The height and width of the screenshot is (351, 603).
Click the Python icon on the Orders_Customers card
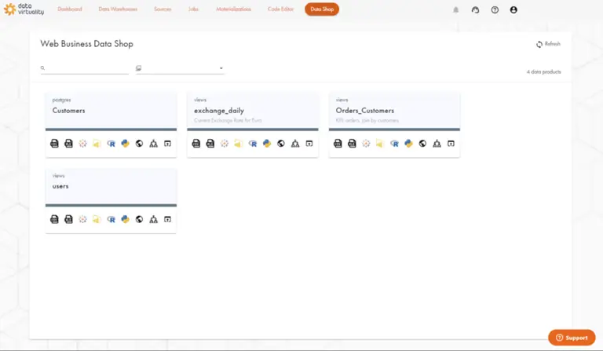tap(408, 144)
